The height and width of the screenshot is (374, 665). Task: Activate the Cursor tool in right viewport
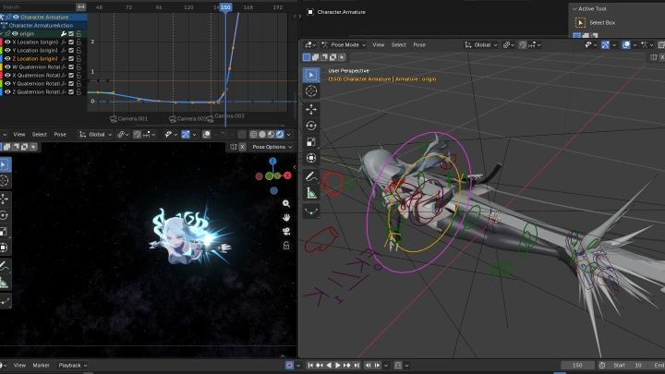click(x=311, y=91)
